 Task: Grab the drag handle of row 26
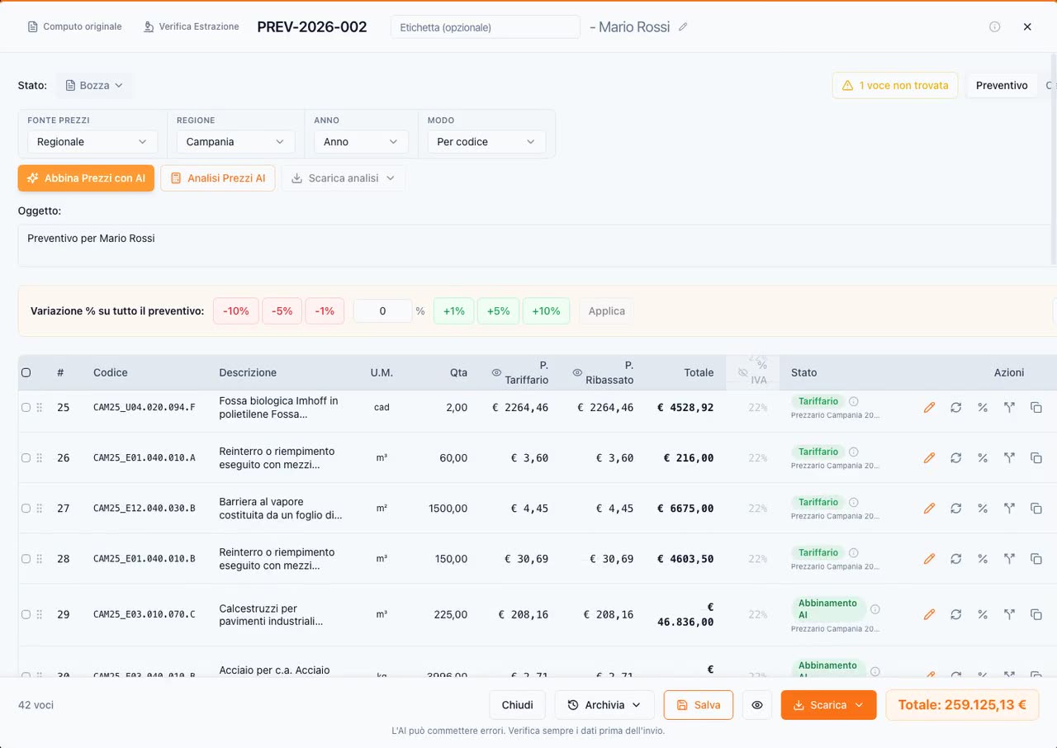(x=39, y=457)
